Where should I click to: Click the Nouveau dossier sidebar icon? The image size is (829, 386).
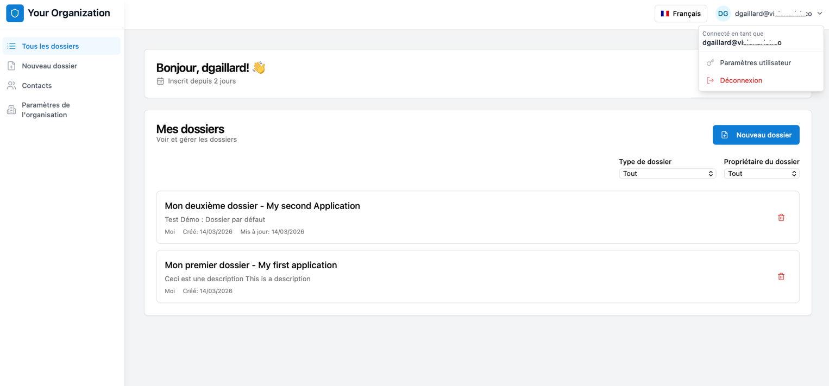[x=11, y=66]
